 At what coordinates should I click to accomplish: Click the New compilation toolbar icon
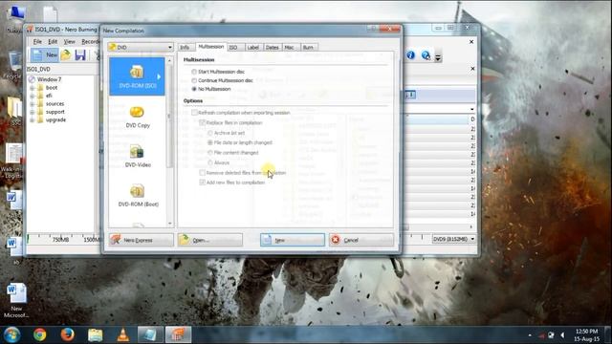(x=45, y=55)
